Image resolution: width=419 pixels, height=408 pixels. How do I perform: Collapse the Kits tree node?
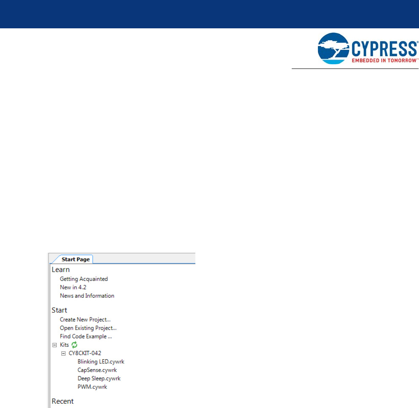tap(54, 345)
